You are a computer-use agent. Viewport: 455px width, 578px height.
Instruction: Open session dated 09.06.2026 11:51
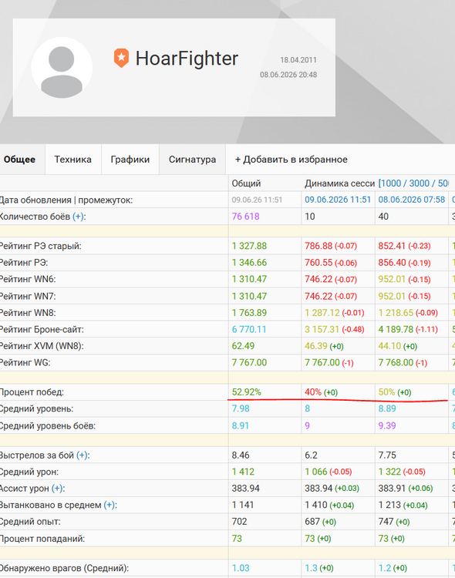tap(338, 200)
